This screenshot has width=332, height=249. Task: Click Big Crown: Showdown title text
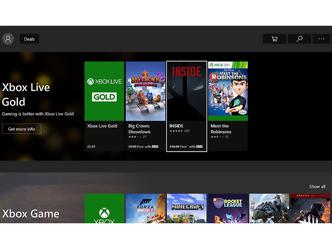[x=139, y=129]
